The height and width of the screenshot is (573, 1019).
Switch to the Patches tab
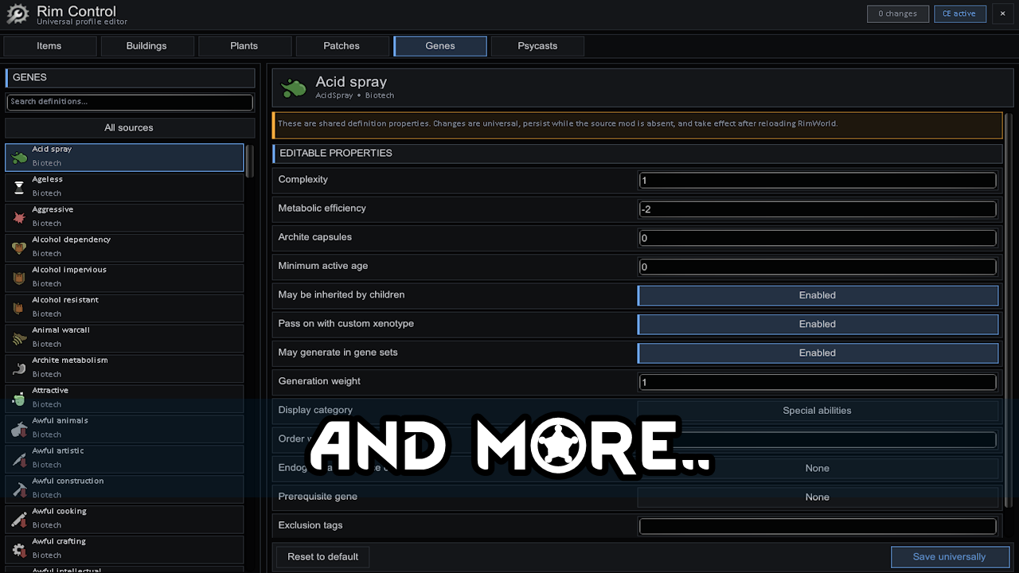pyautogui.click(x=342, y=46)
